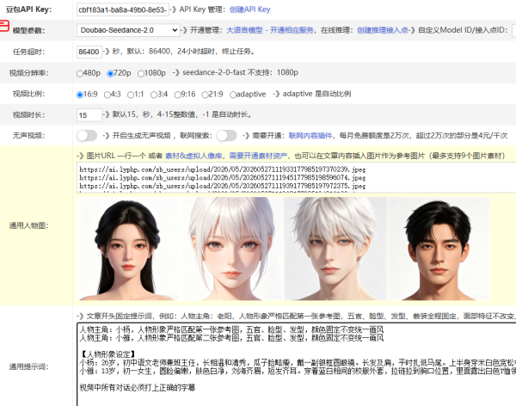This screenshot has width=516, height=406.
Task: Select the 16:9 aspect ratio
Action: 80,95
